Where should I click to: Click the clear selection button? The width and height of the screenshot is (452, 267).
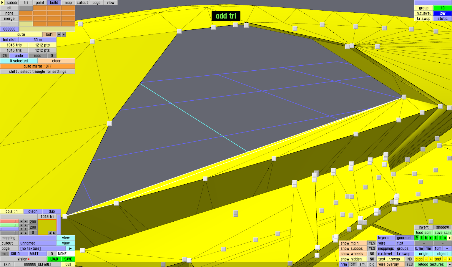click(56, 61)
